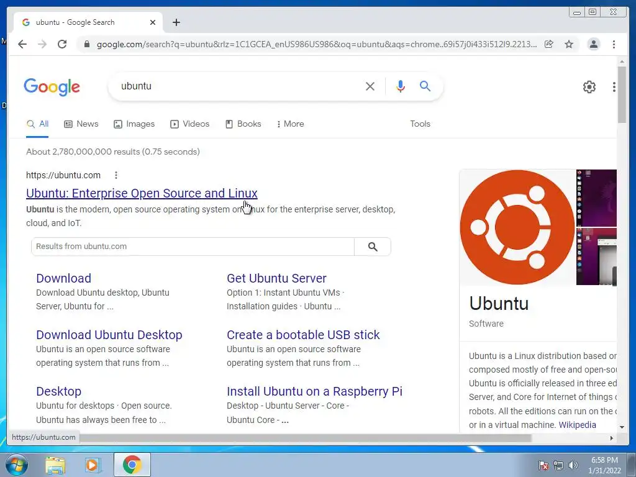Click the lower Ubuntu screenshot thumbnail
The width and height of the screenshot is (636, 477).
pyautogui.click(x=596, y=257)
